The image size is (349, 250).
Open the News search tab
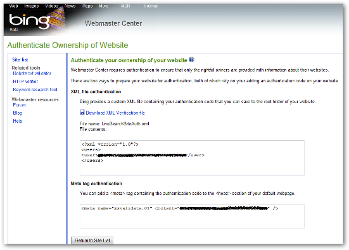click(x=70, y=6)
